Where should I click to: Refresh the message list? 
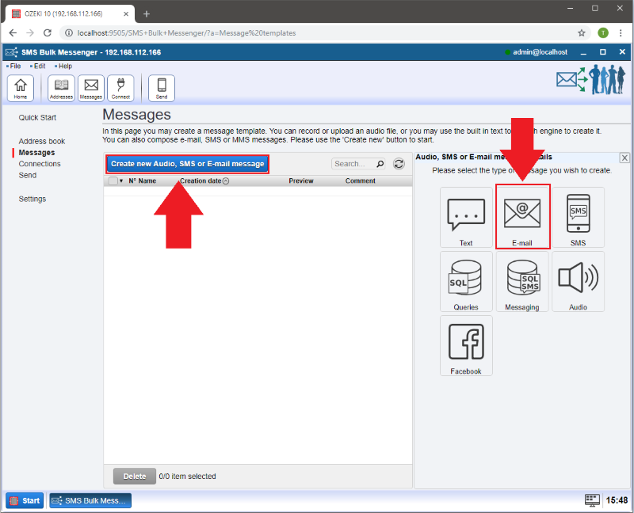tap(399, 164)
